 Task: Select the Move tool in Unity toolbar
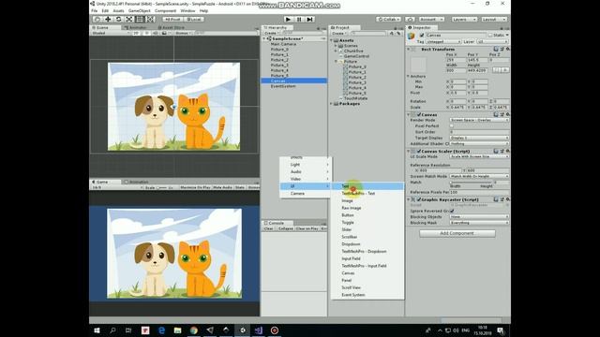pos(108,19)
